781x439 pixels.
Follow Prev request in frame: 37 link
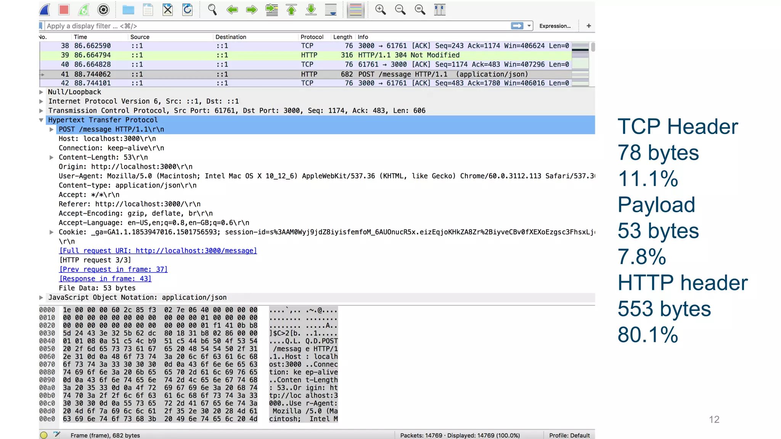(x=113, y=269)
